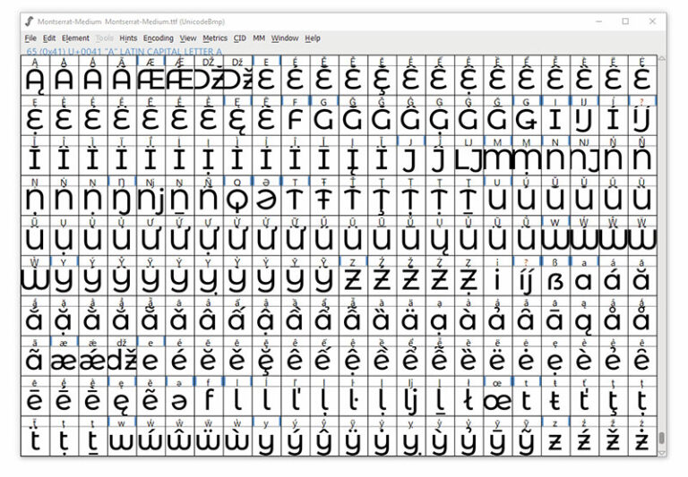
Task: Select the plain lowercase w glyph cell
Action: click(x=122, y=437)
